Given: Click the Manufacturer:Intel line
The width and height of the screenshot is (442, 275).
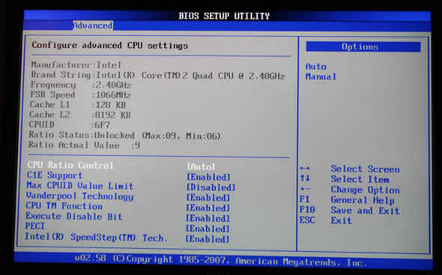Looking at the screenshot, I should (76, 65).
